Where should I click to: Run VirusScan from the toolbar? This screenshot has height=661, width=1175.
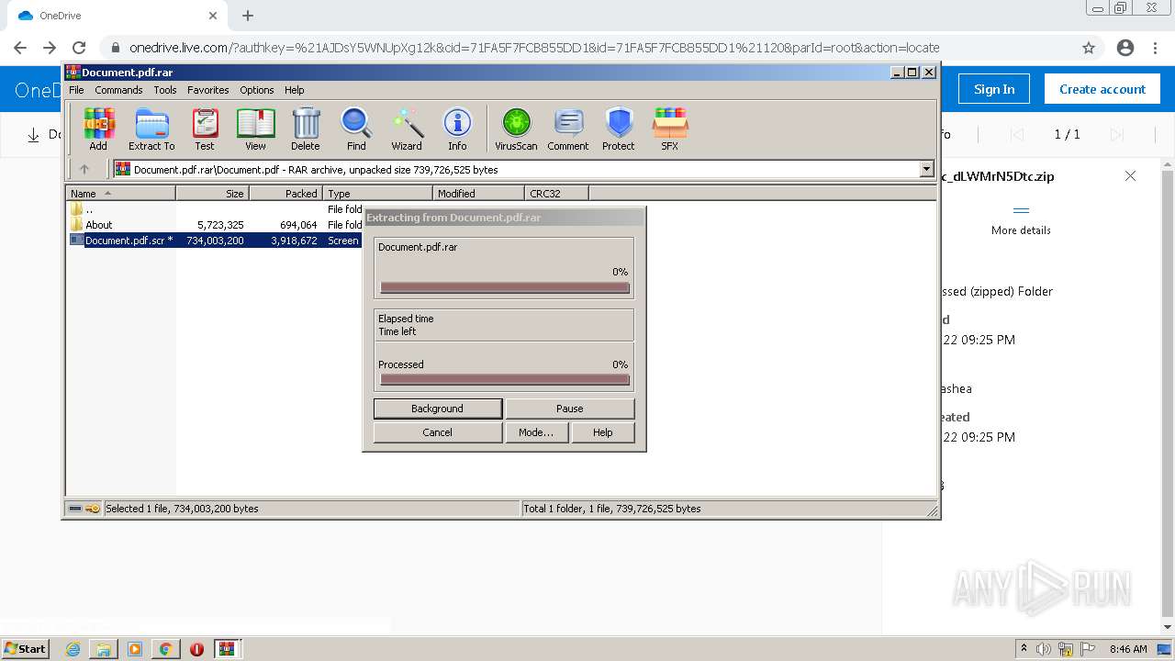click(516, 129)
